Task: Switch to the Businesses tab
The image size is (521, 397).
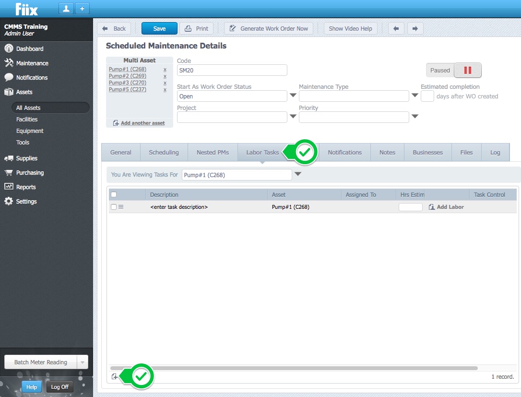Action: tap(427, 152)
